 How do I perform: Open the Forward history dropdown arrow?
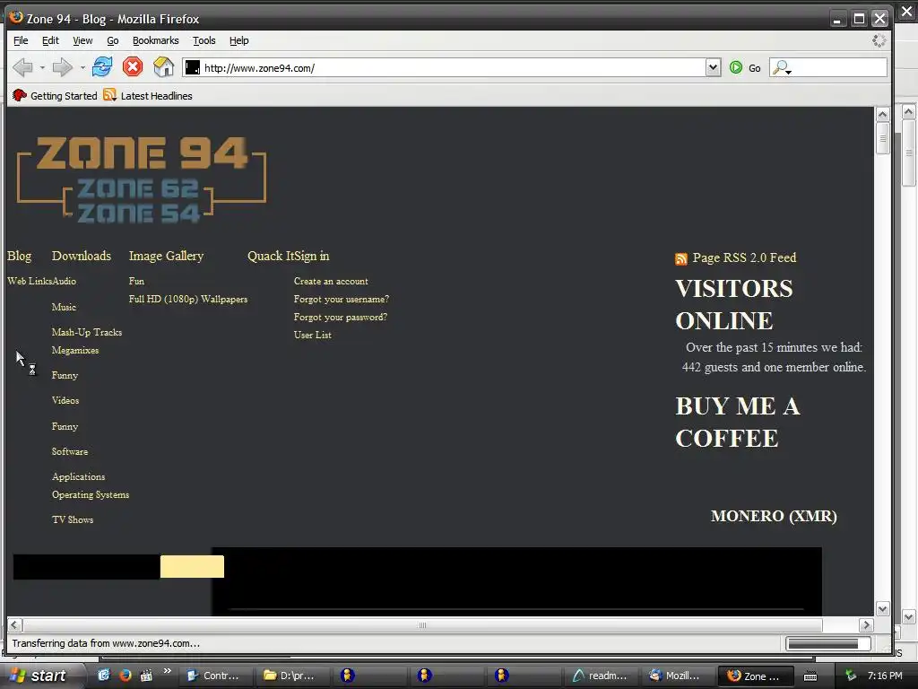(x=82, y=68)
